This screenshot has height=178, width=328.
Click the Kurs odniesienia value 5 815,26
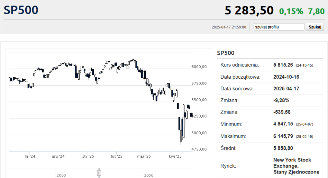(283, 65)
